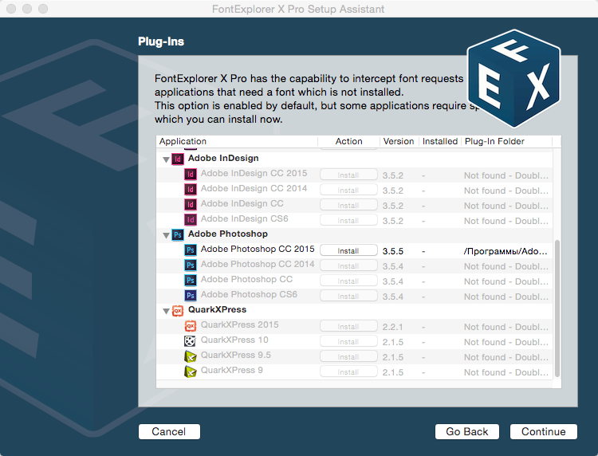598x456 pixels.
Task: Click the Adobe Photoshop group label
Action: point(228,234)
